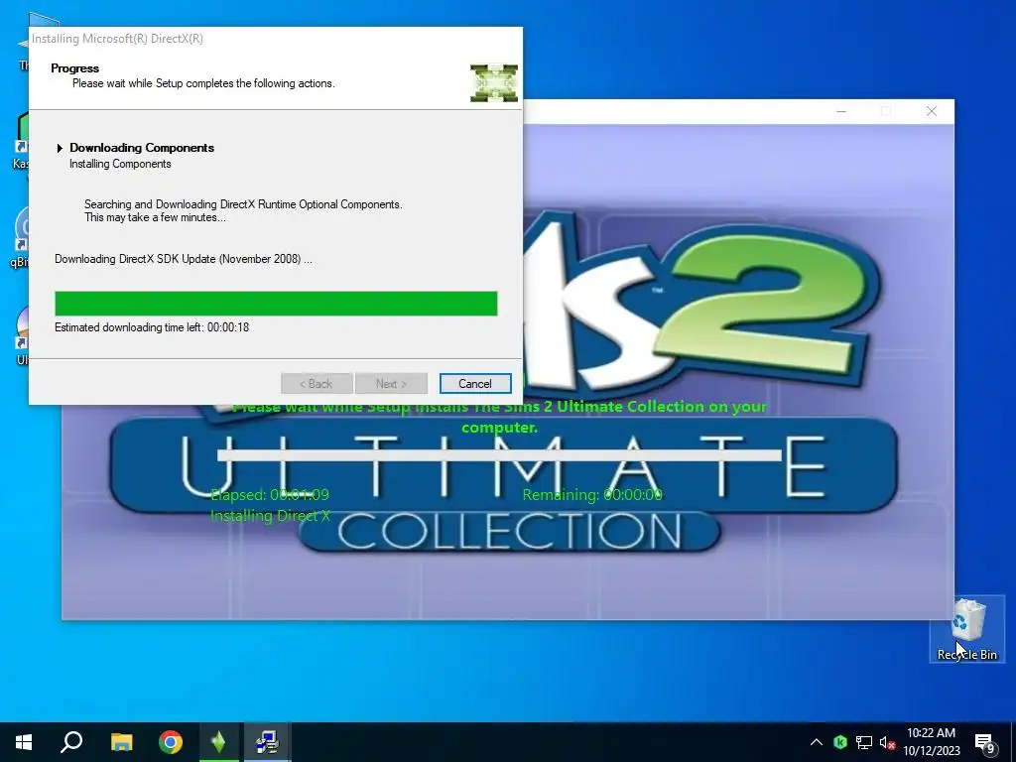This screenshot has height=762, width=1016.
Task: Click the greyed maximize button of Sims installer
Action: coord(886,111)
